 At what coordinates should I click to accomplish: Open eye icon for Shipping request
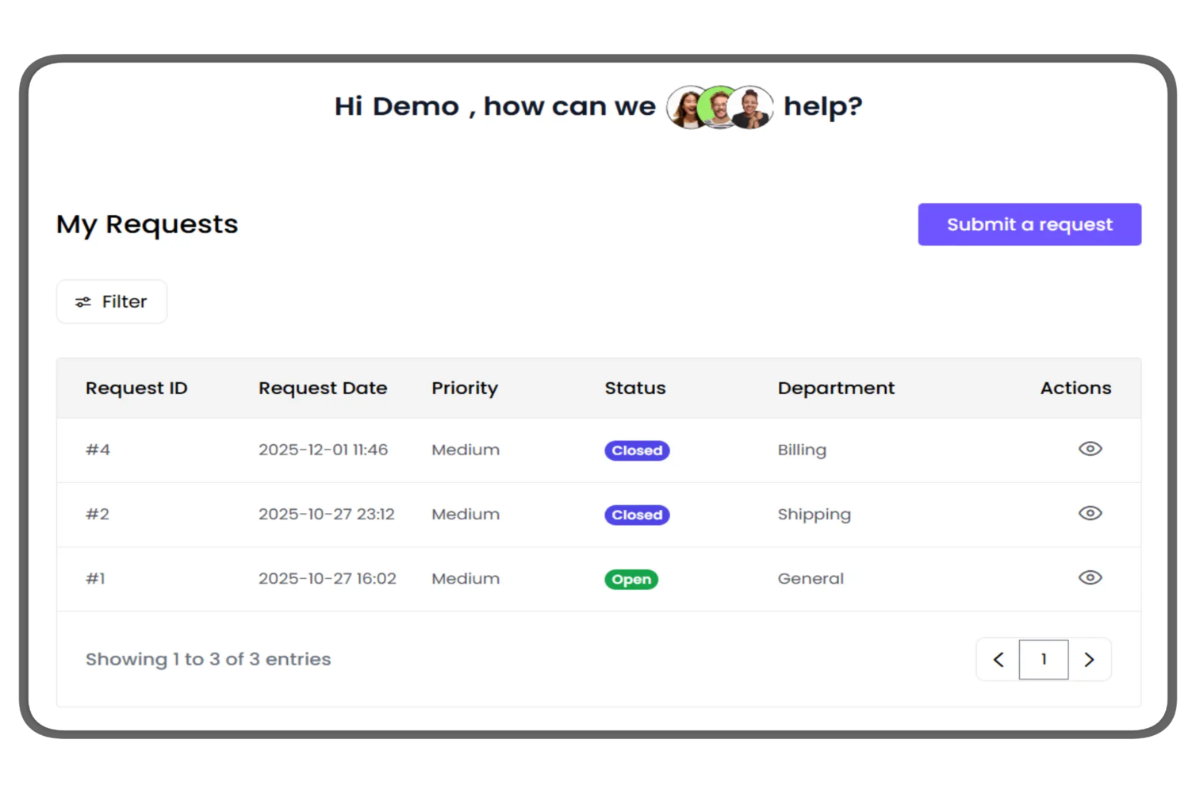[1090, 513]
